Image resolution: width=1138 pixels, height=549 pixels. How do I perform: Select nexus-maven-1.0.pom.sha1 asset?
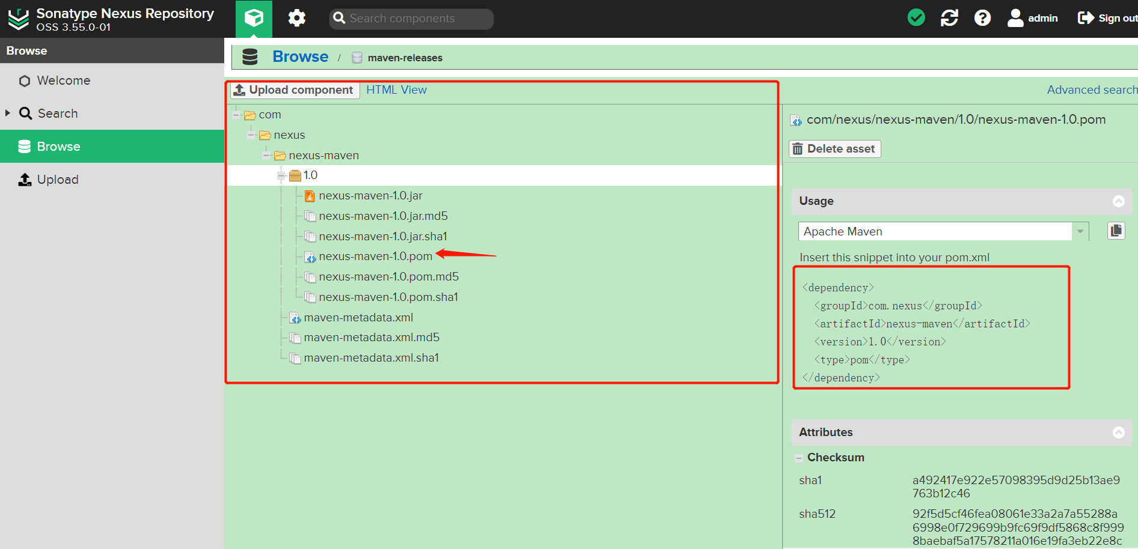[388, 297]
